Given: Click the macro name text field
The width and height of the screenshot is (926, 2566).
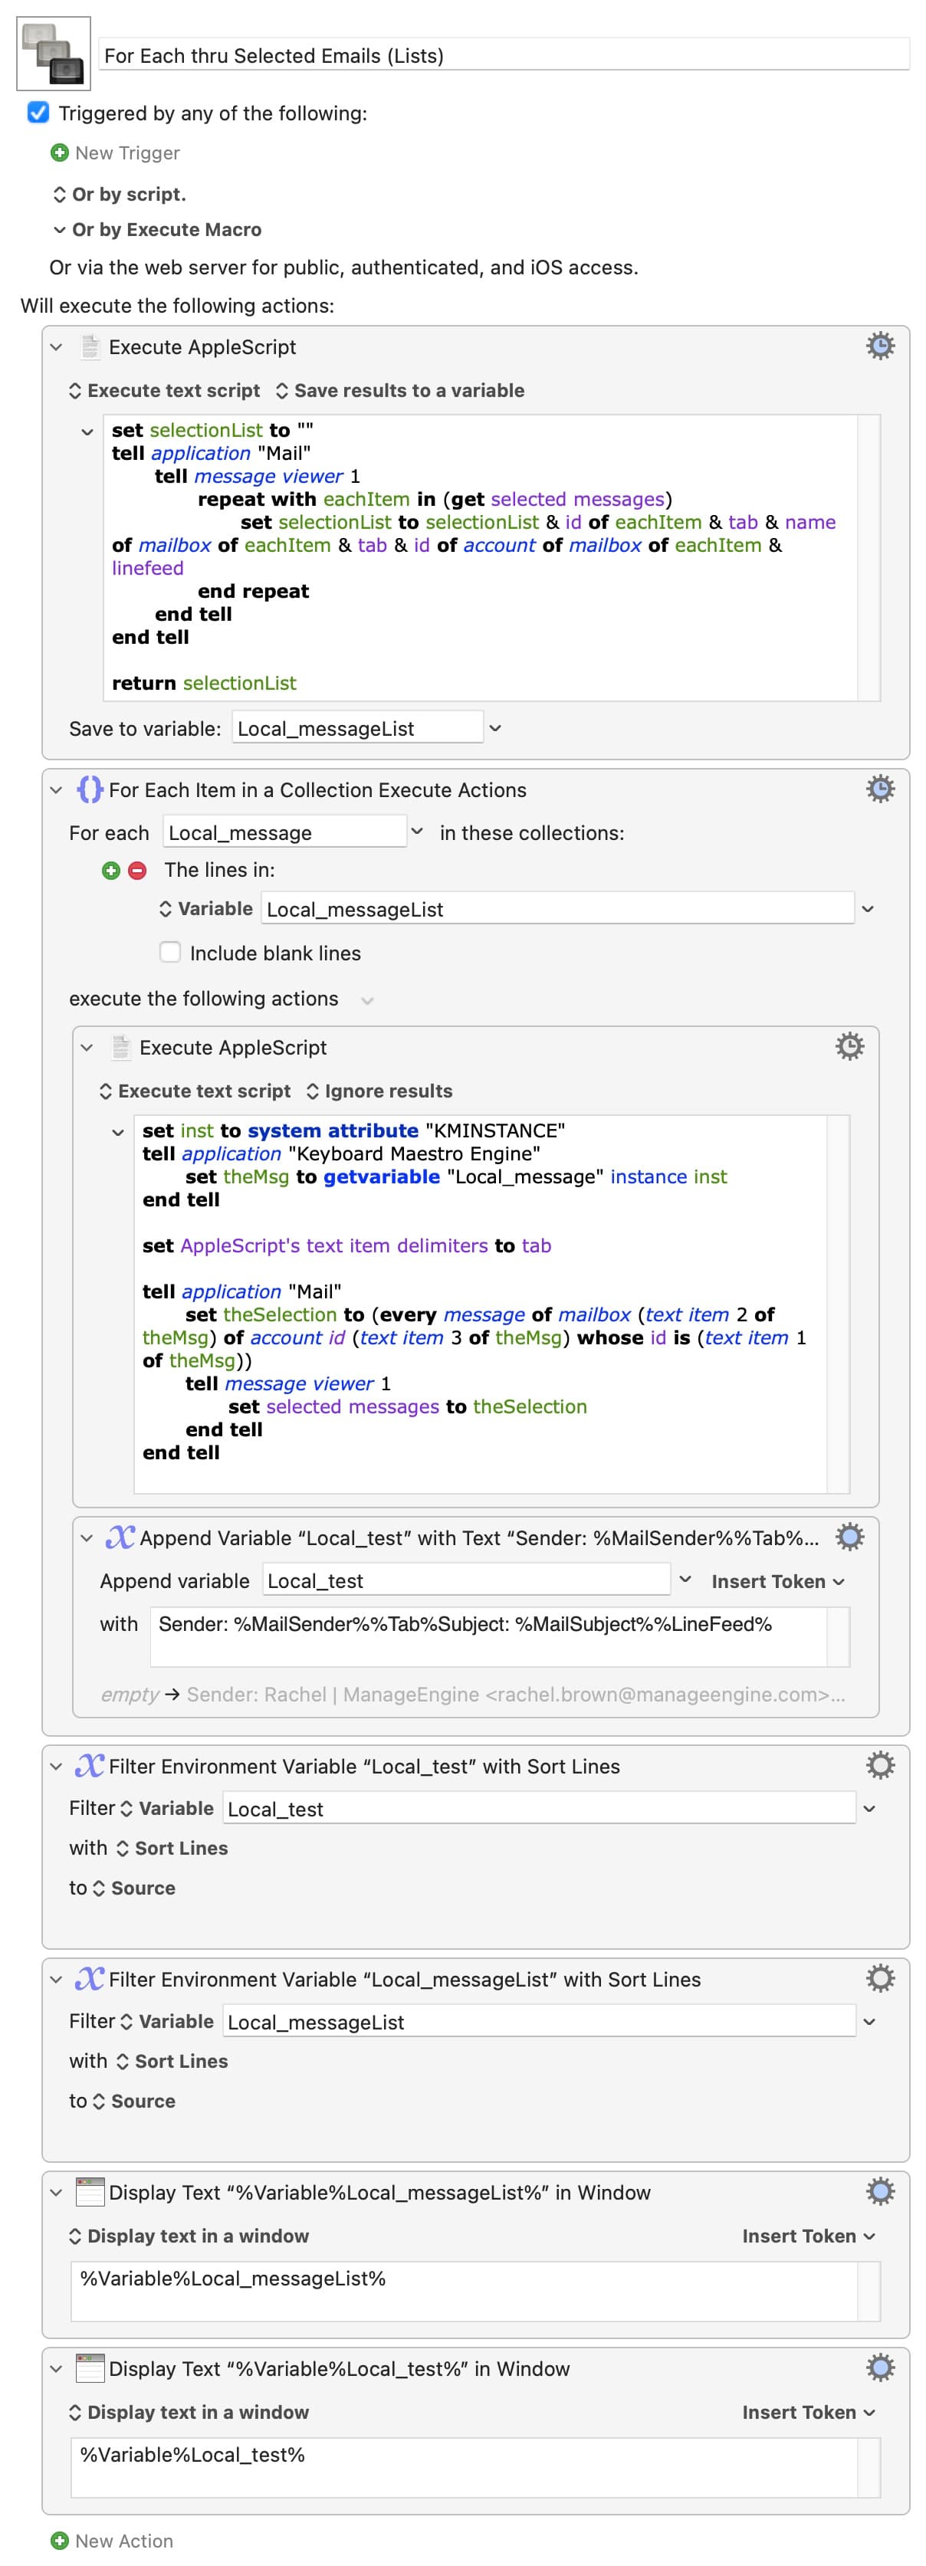Looking at the screenshot, I should click(x=504, y=56).
